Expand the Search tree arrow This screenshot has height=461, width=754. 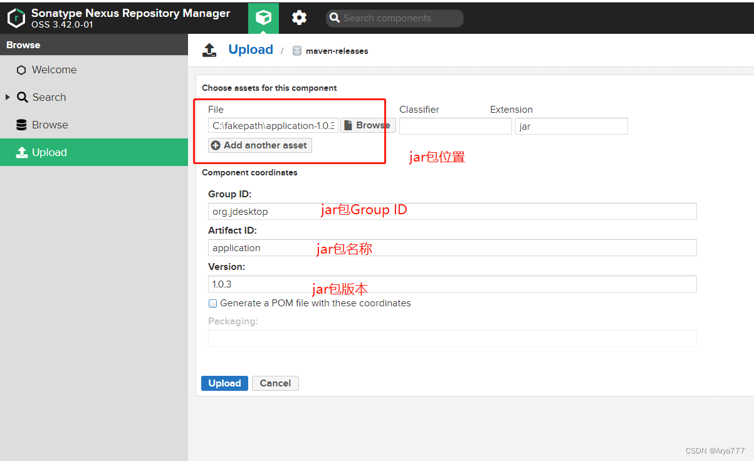8,97
